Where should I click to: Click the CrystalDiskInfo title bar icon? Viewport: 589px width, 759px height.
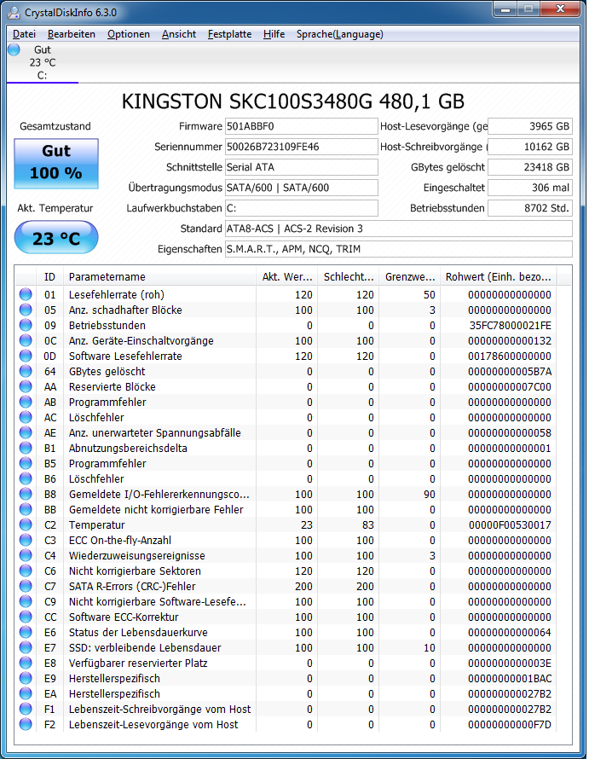[x=14, y=13]
